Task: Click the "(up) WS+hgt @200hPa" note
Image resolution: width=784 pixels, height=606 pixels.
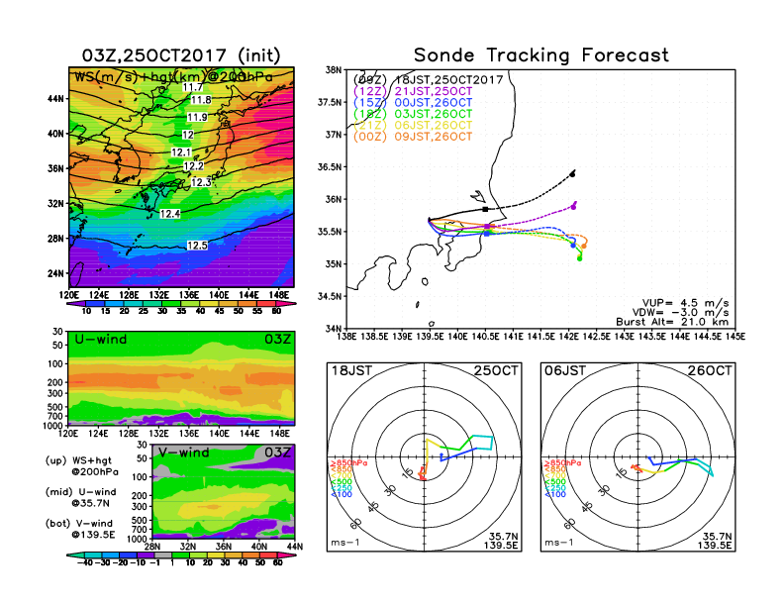Action: [82, 466]
